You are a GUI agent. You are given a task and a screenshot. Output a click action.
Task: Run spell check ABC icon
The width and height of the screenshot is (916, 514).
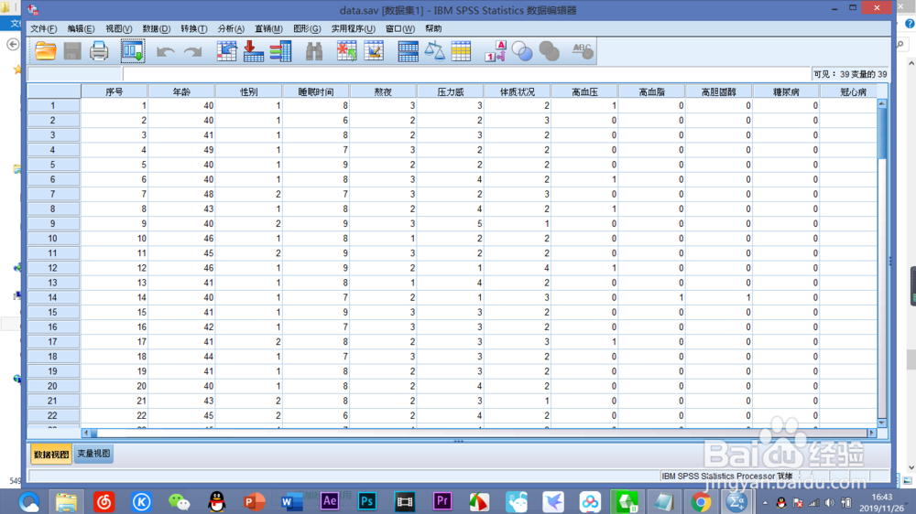pos(583,51)
